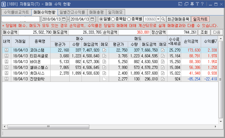The image size is (225, 138).
Task: Open the detail icon for 휴마시스 row
Action: (x=6, y=73)
